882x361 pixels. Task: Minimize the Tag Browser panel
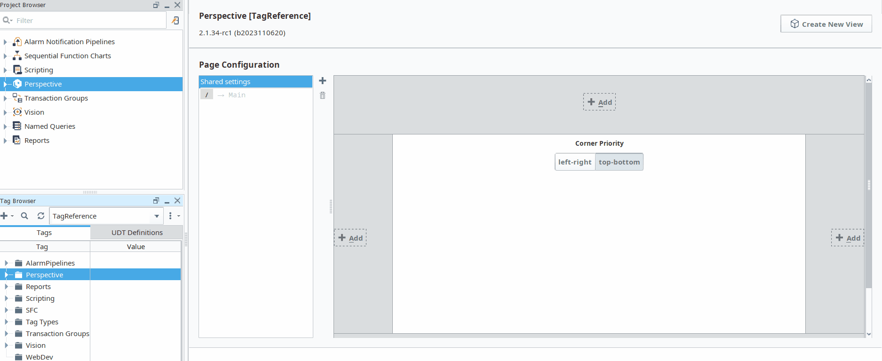(x=167, y=201)
